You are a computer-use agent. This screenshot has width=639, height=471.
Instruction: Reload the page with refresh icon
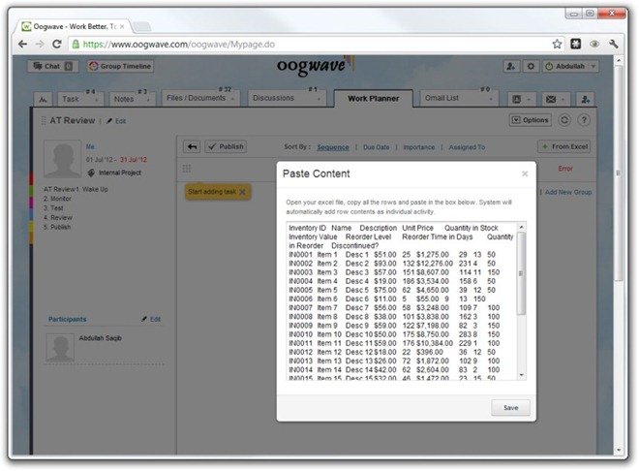57,44
